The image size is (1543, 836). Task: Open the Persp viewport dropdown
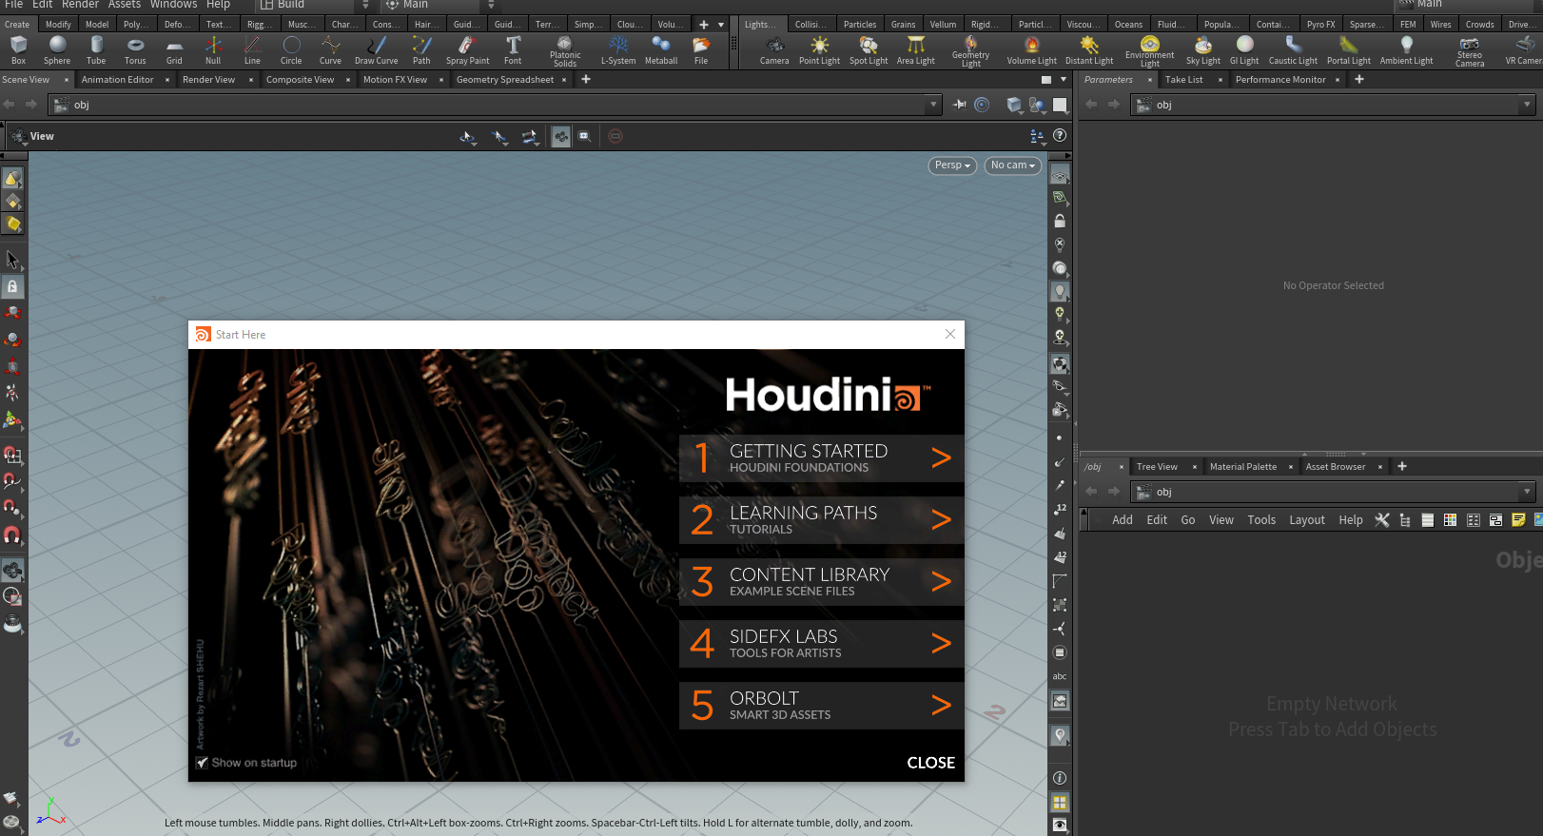click(952, 165)
